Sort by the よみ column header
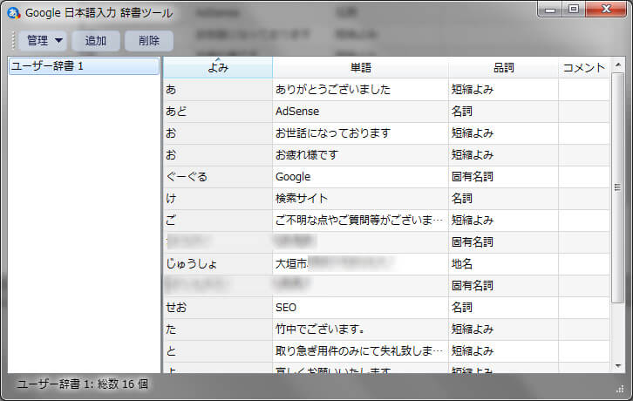The image size is (633, 401). pyautogui.click(x=218, y=67)
